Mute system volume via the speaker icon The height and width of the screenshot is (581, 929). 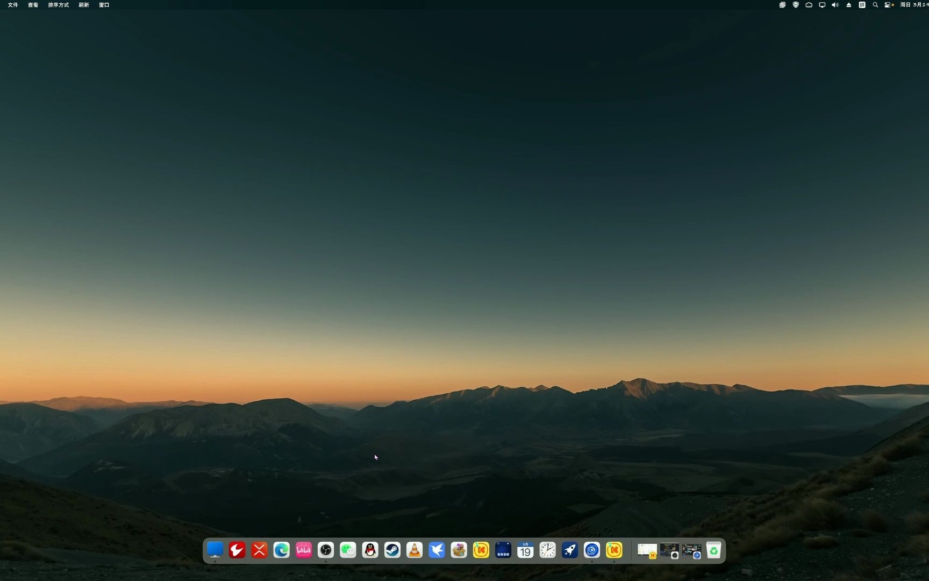point(834,5)
